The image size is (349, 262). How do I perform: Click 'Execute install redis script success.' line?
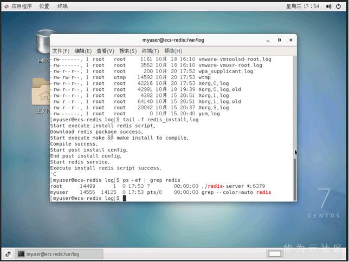(106, 168)
